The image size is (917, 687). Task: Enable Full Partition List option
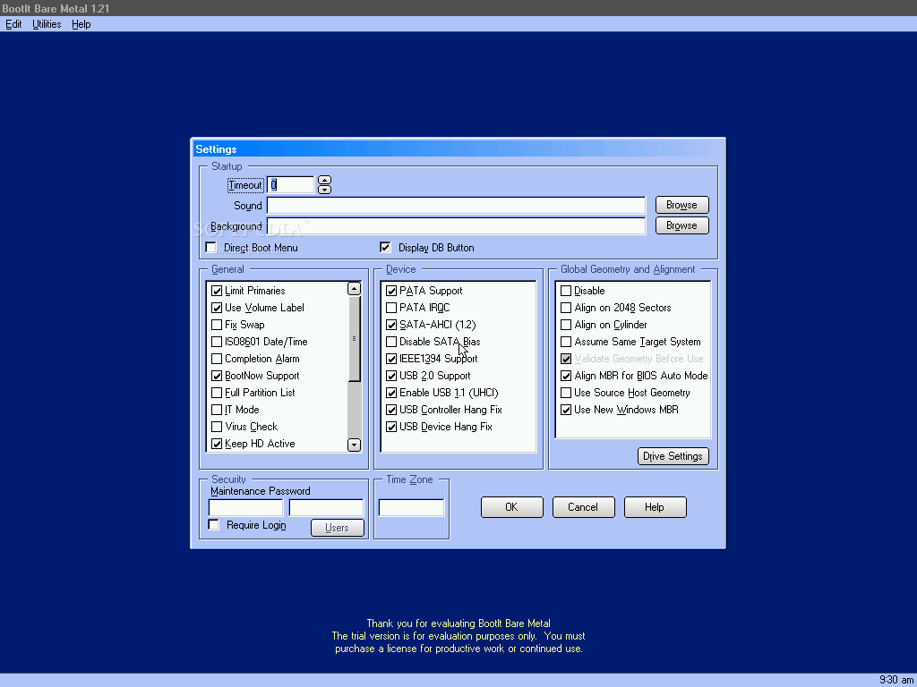coord(217,393)
